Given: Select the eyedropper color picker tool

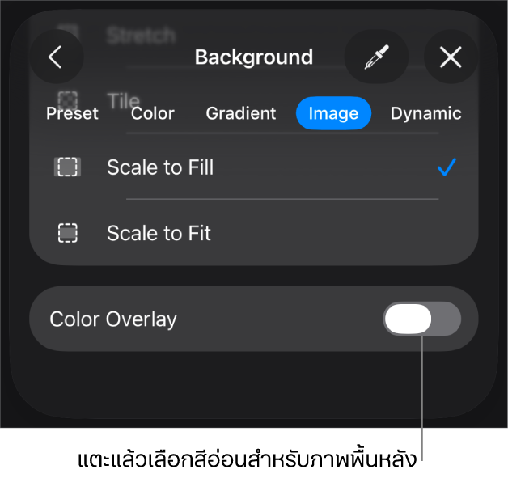Looking at the screenshot, I should point(375,57).
